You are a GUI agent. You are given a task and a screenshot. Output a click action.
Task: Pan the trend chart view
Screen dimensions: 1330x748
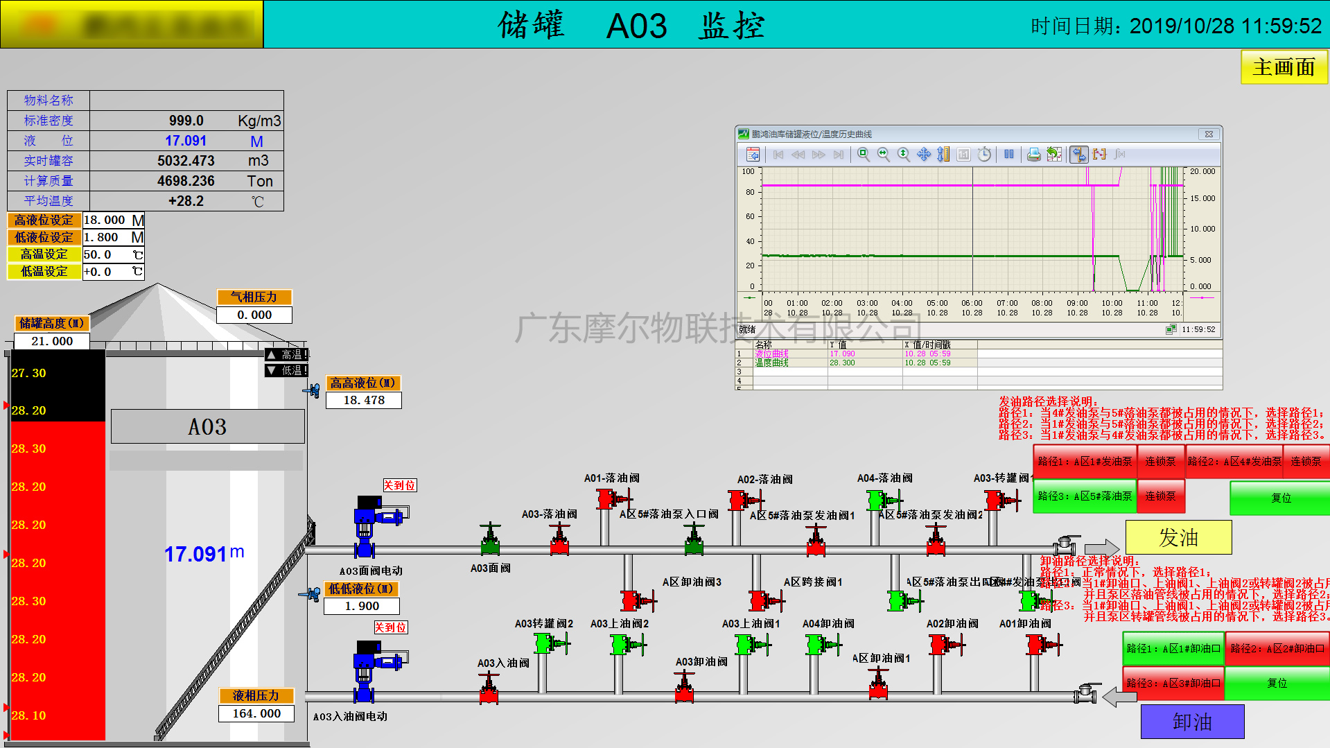coord(924,154)
